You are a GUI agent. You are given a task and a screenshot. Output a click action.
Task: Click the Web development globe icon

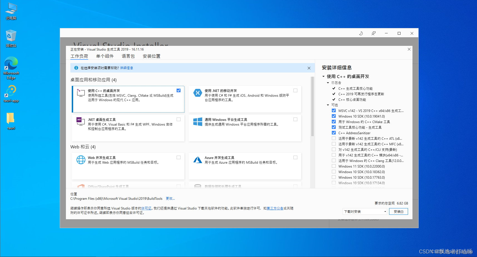(x=80, y=160)
